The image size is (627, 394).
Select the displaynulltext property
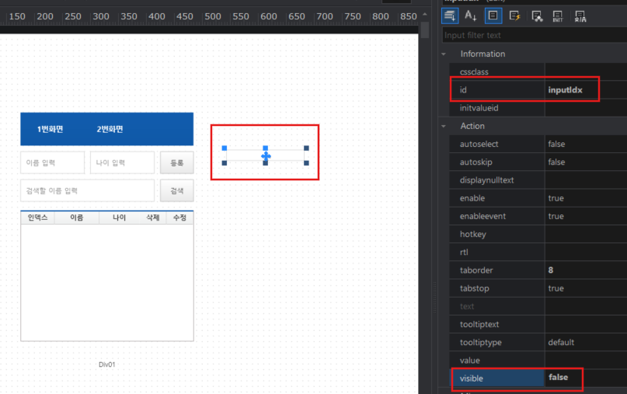pos(486,180)
